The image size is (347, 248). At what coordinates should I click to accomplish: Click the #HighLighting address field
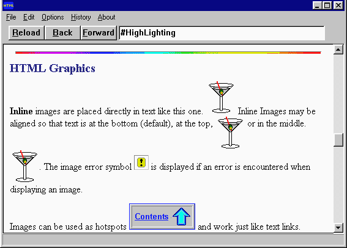tap(222, 33)
